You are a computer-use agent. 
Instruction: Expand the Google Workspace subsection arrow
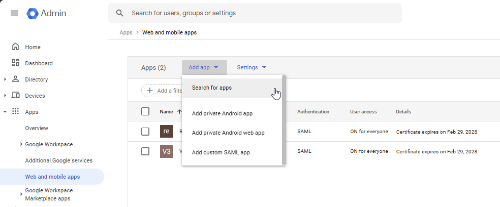coord(21,144)
